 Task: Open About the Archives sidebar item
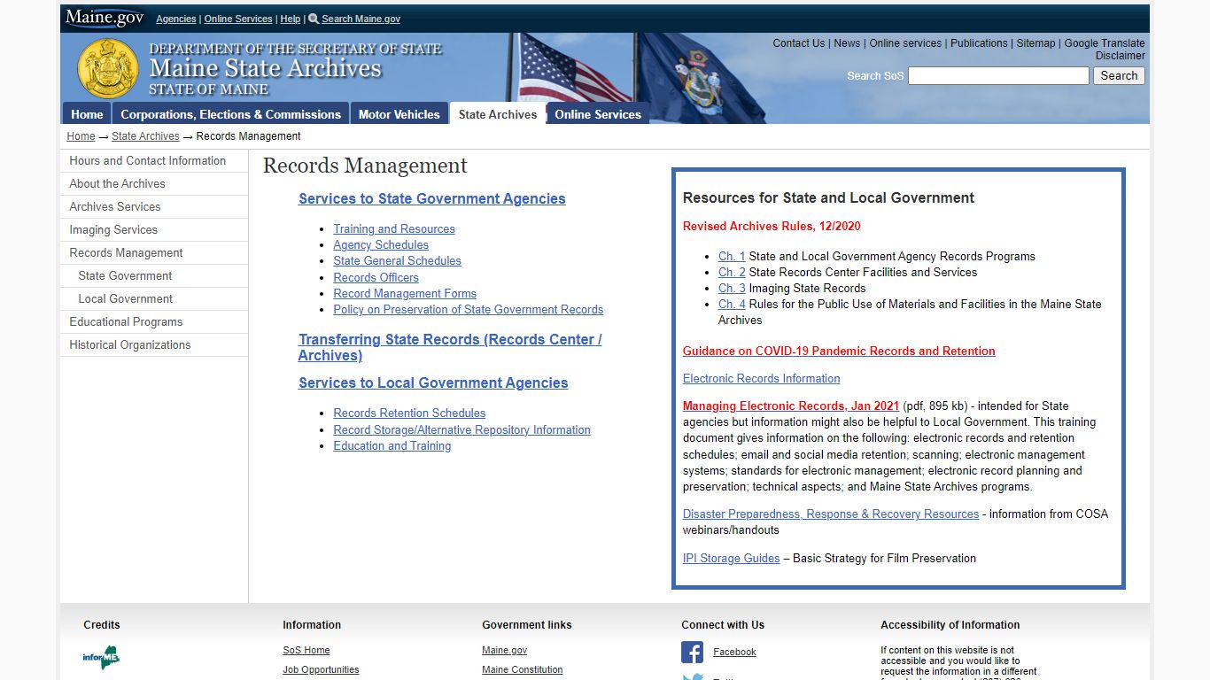pos(154,183)
